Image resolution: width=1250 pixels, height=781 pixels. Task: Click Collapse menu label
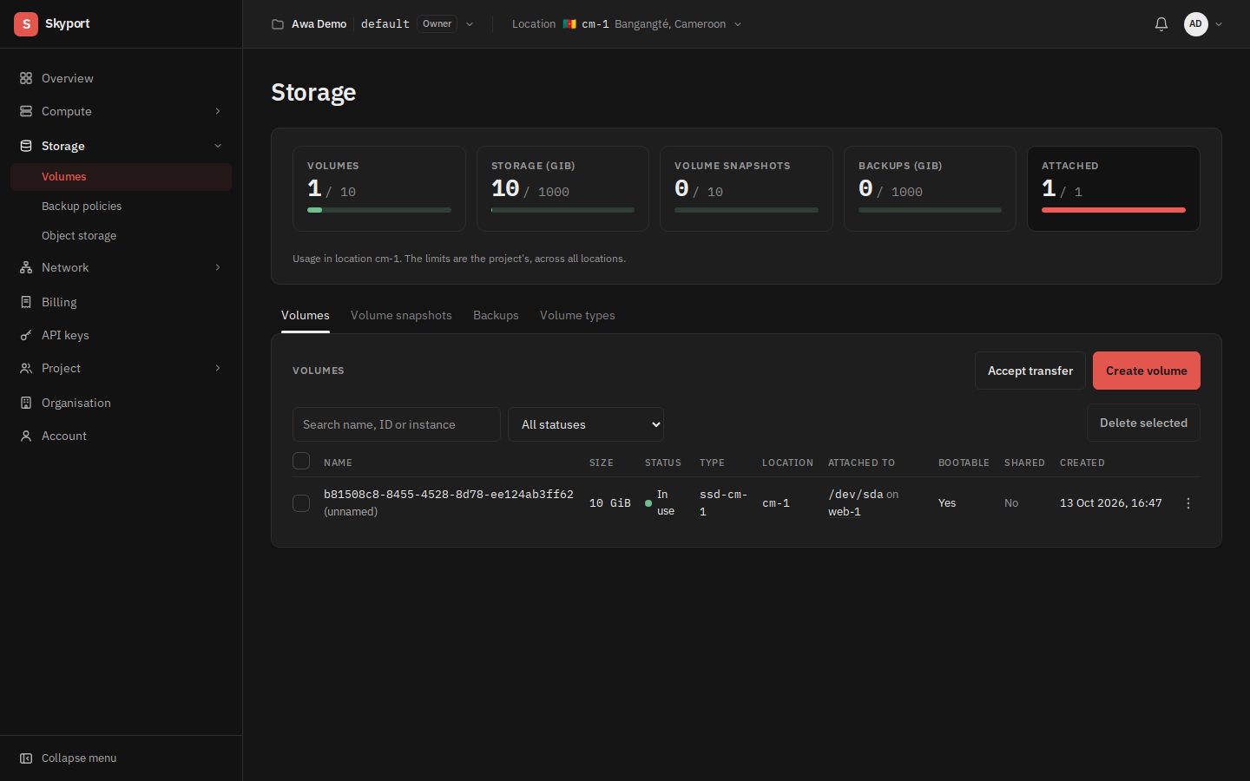coord(79,758)
